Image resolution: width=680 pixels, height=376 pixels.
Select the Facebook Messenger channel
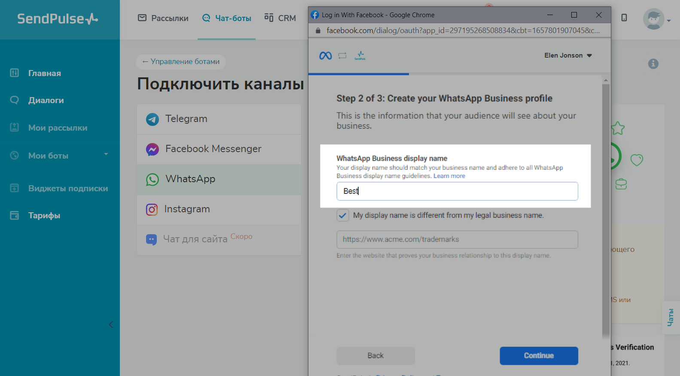tap(219, 149)
